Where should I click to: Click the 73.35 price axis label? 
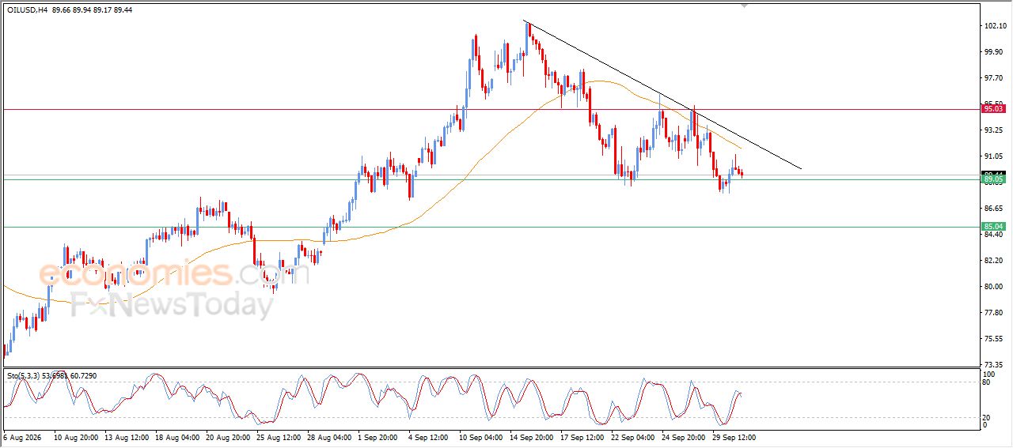tap(995, 364)
